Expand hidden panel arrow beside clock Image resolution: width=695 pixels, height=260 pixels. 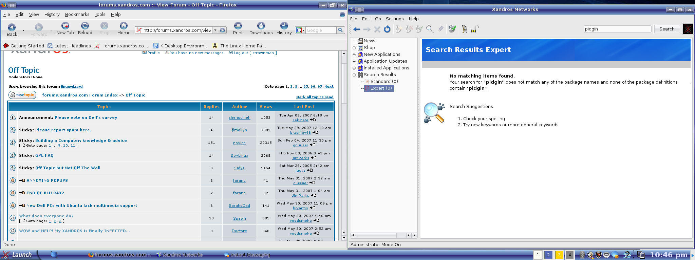693,255
